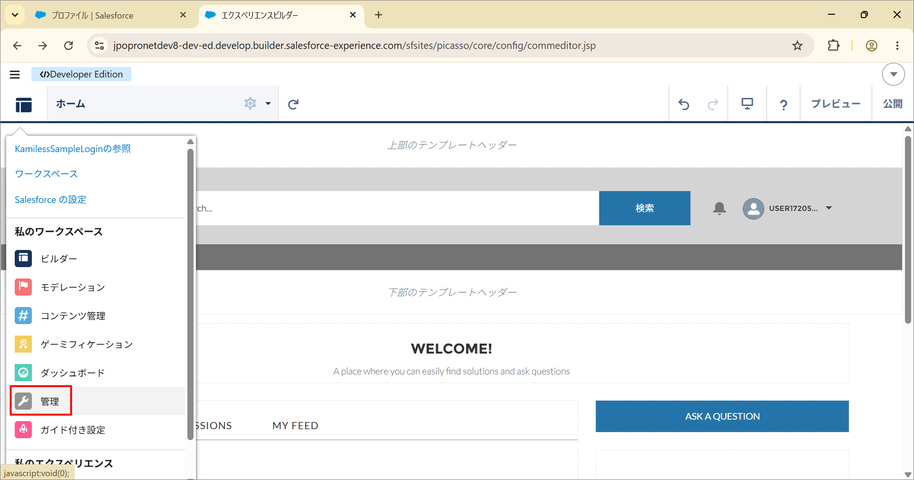
Task: Open page settings gear icon
Action: click(250, 104)
